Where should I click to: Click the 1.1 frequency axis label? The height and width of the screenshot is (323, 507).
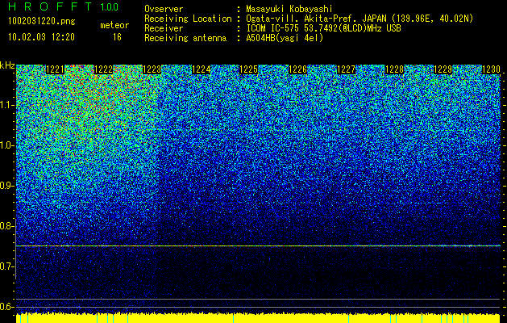tap(6, 105)
